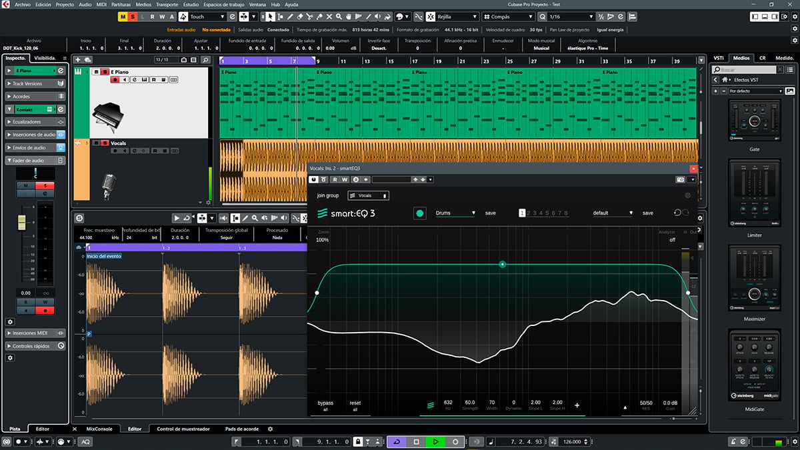Image resolution: width=800 pixels, height=450 pixels.
Task: Click the left low-cut white node on EQ curve
Action: click(x=317, y=293)
